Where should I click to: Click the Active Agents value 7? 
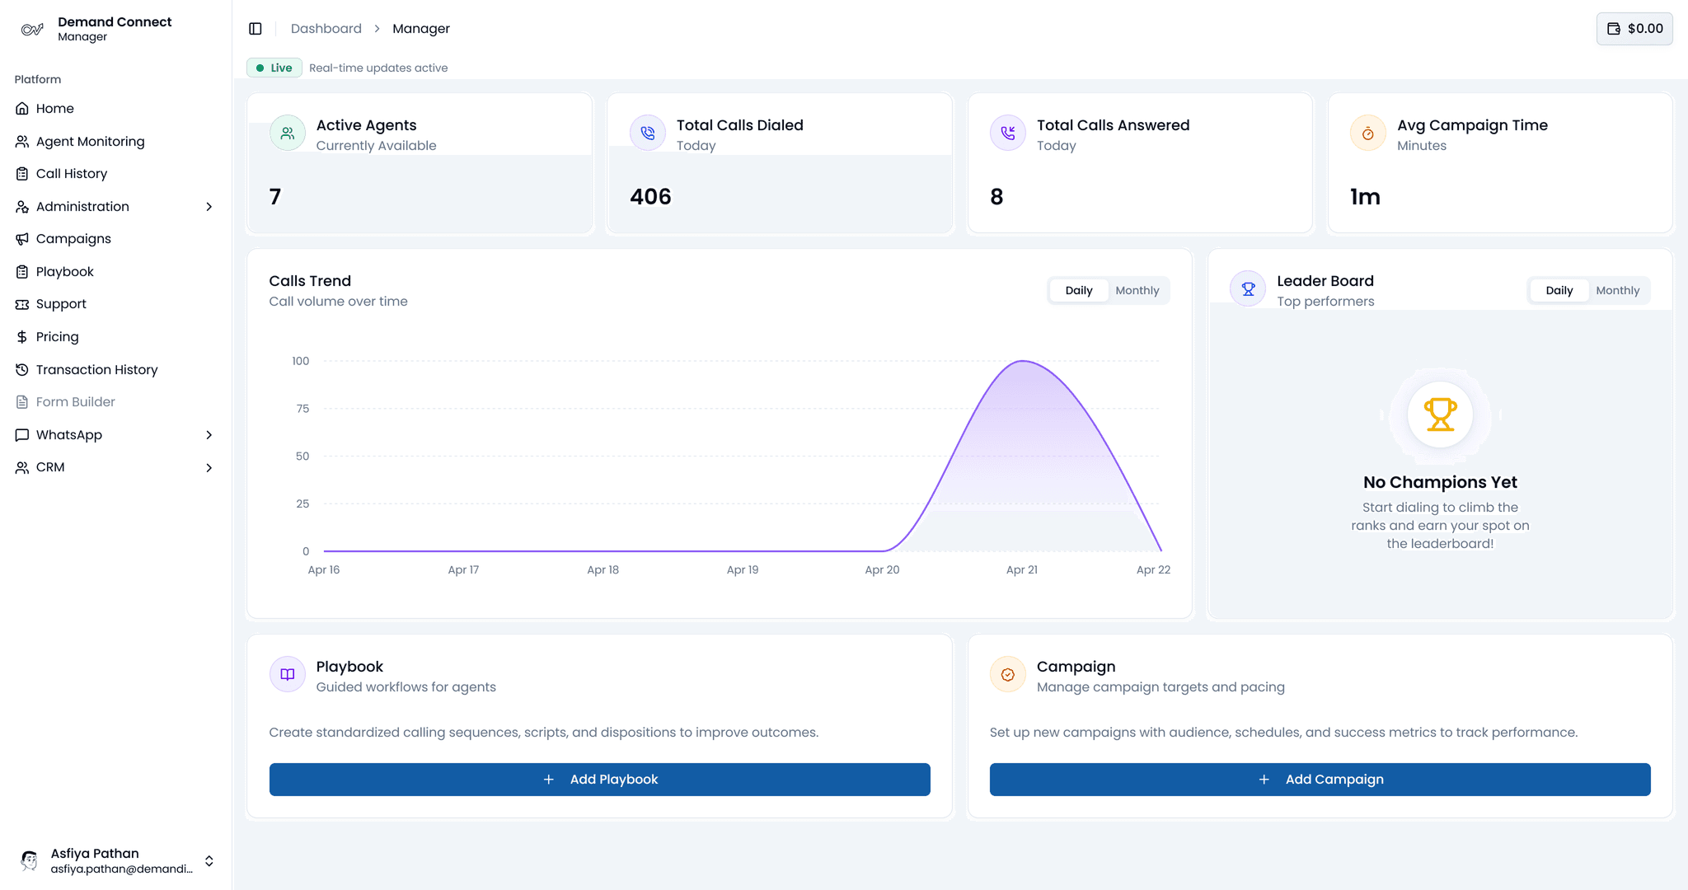tap(275, 197)
